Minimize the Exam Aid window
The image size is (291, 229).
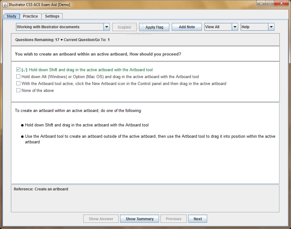[261, 3]
